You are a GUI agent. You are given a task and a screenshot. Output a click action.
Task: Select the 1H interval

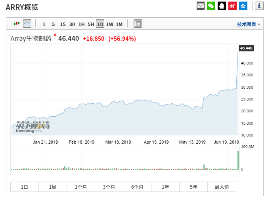82,25
